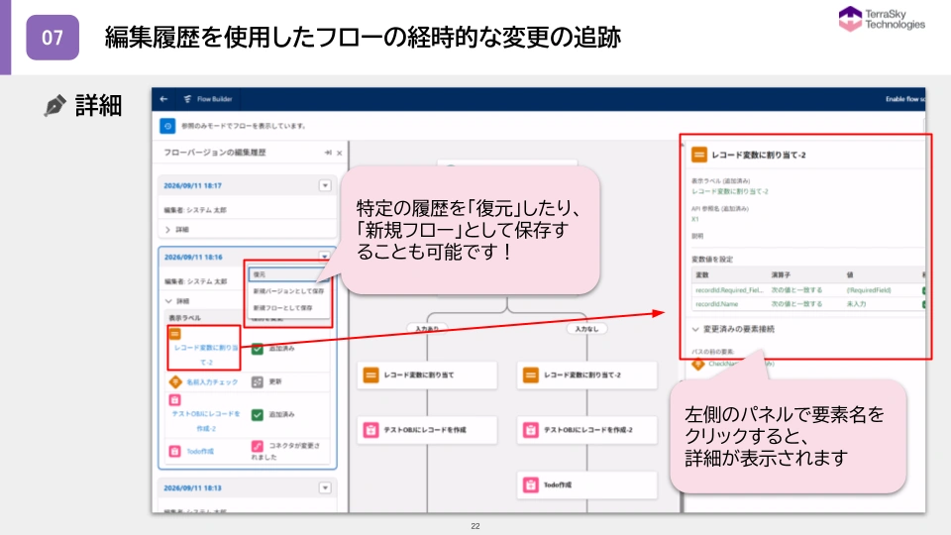This screenshot has height=535, width=951.
Task: Click the 2026/09/11 18:17 version heading
Action: (192, 185)
